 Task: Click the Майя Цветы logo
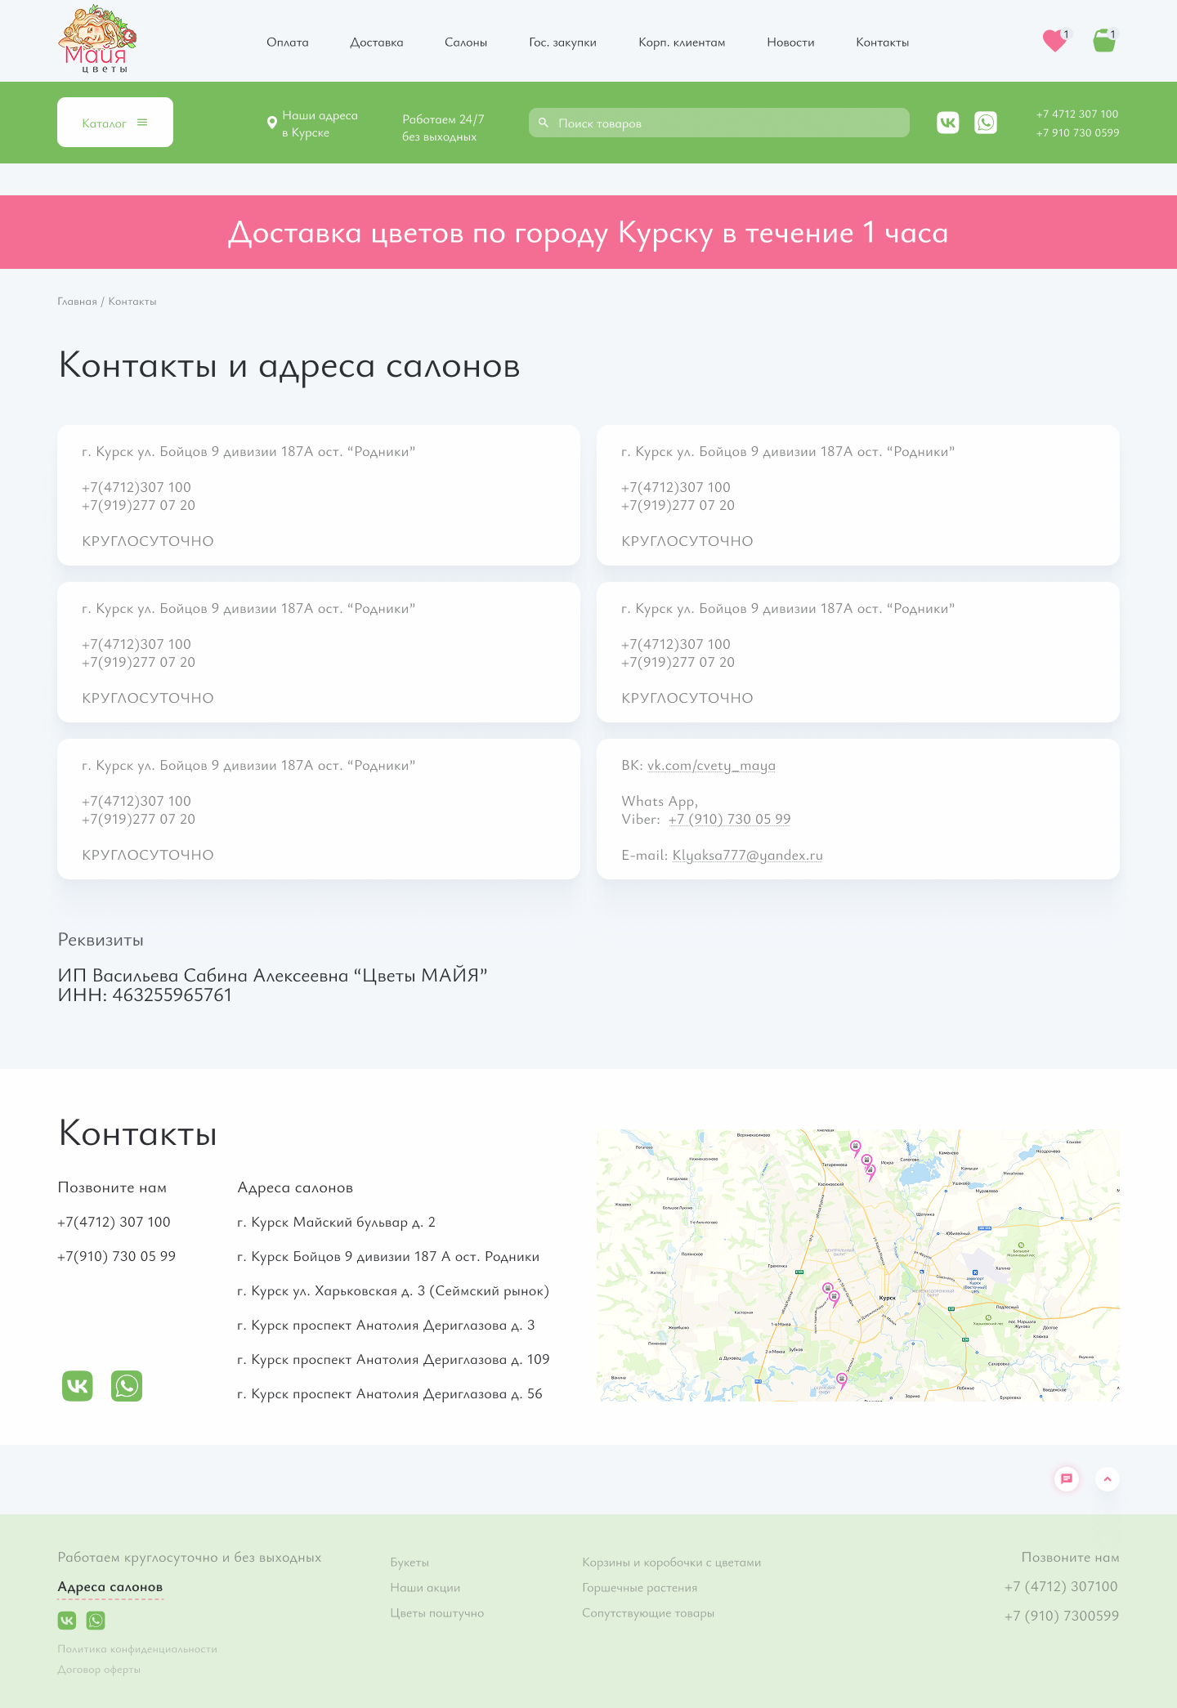click(97, 39)
